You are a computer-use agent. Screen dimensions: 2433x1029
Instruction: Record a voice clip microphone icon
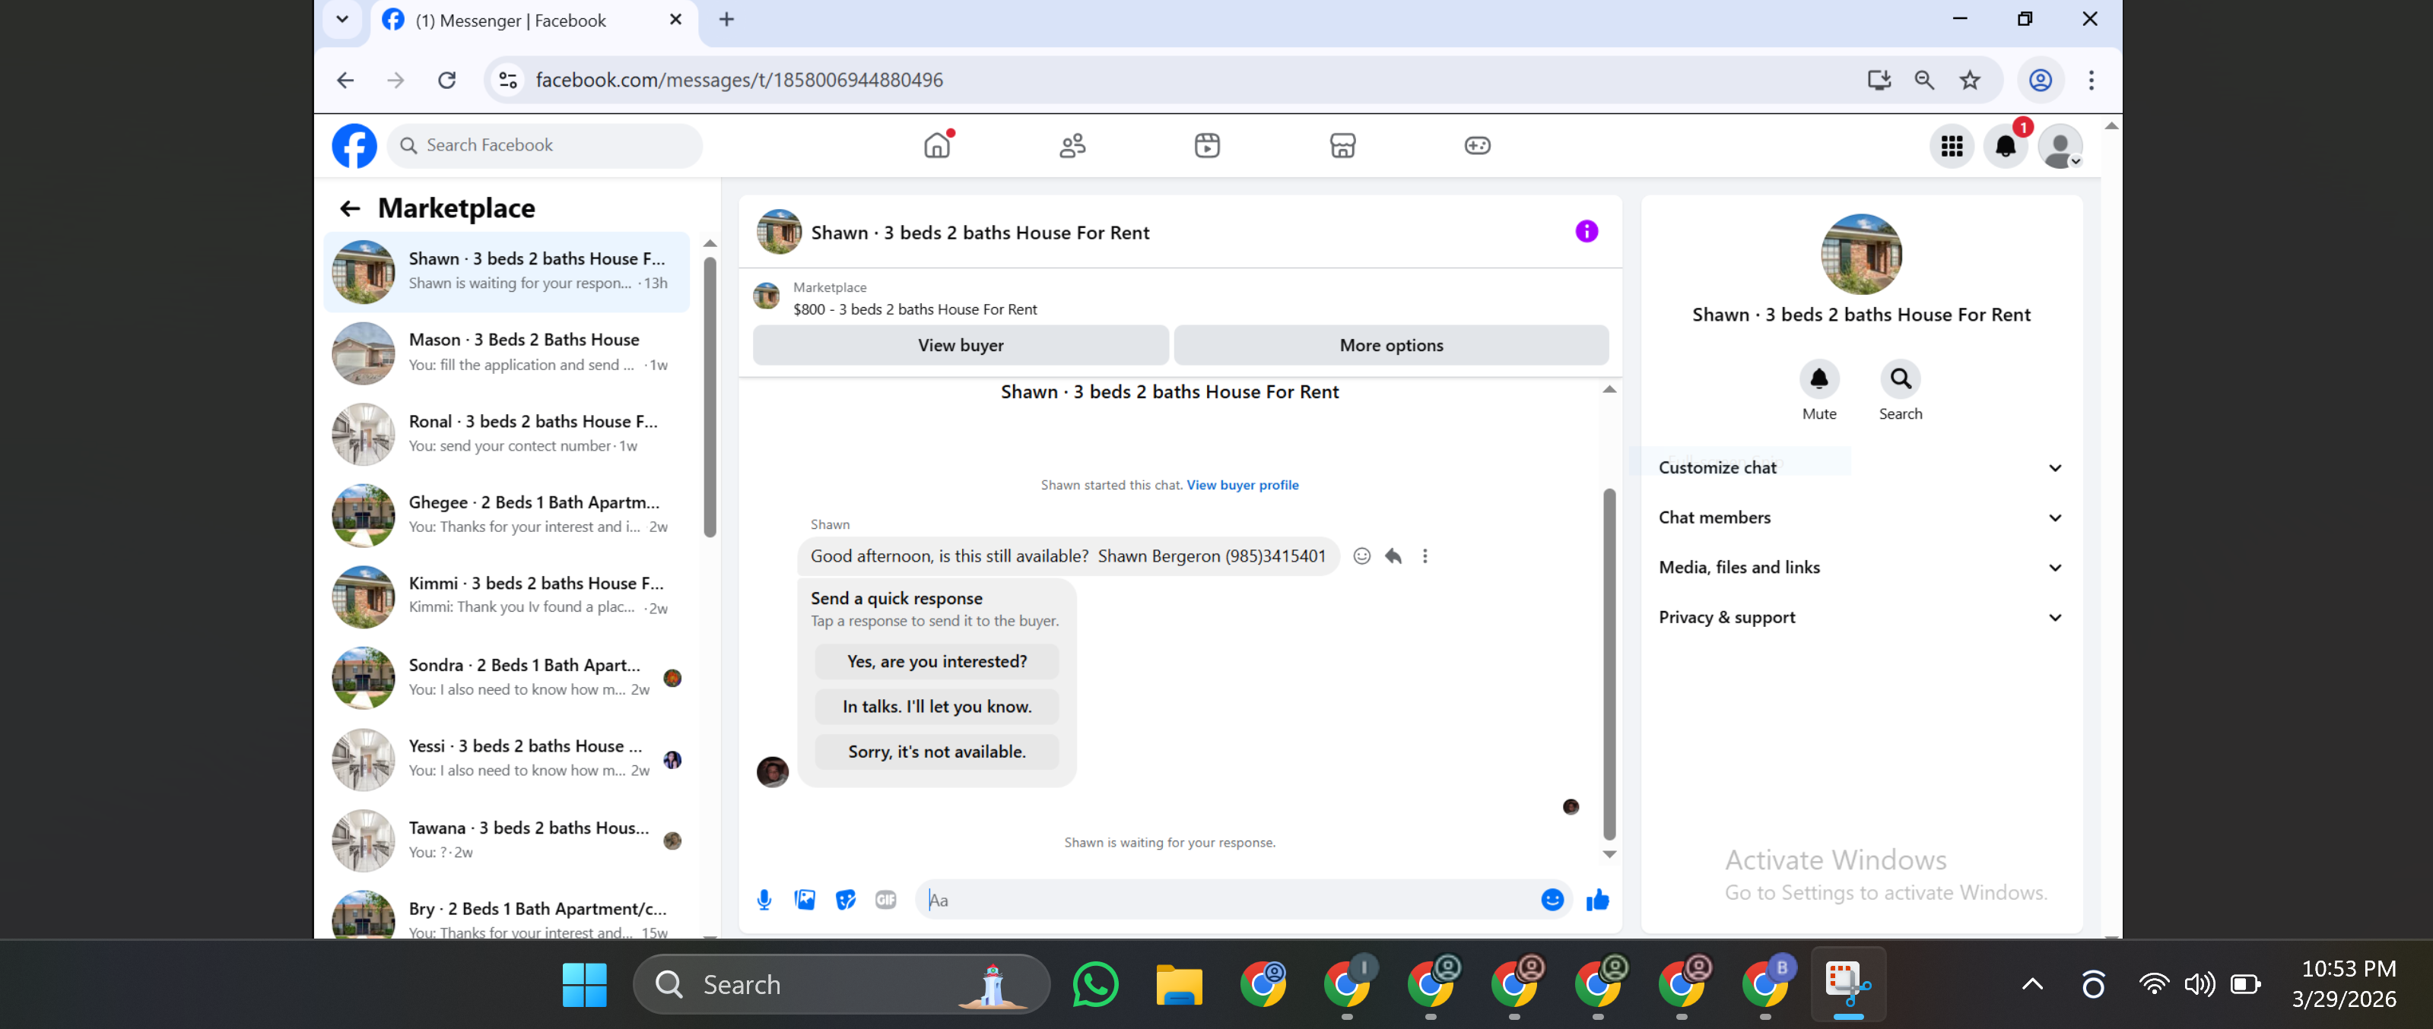click(x=764, y=900)
